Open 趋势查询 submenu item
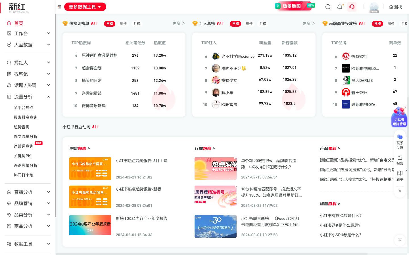 point(22,127)
